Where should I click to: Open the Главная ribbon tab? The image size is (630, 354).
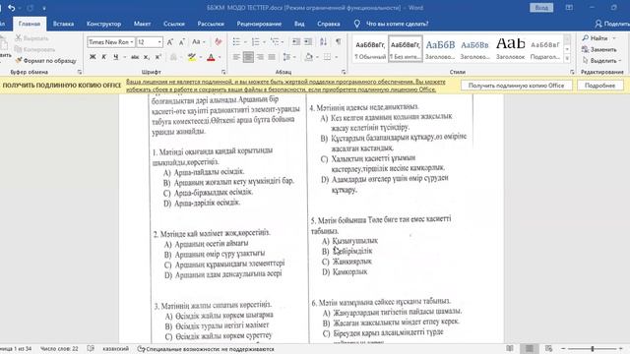click(x=30, y=24)
